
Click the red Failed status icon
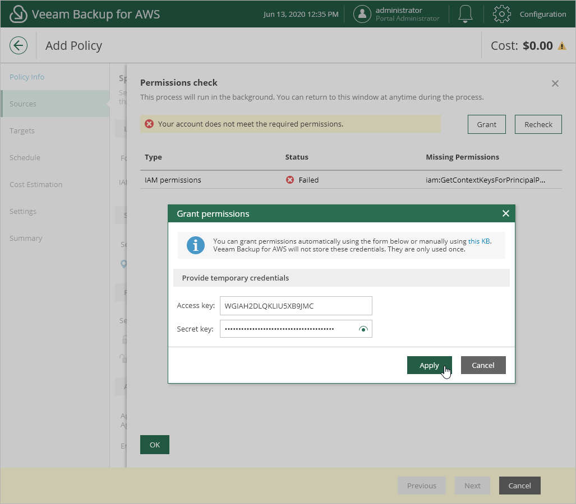click(290, 180)
